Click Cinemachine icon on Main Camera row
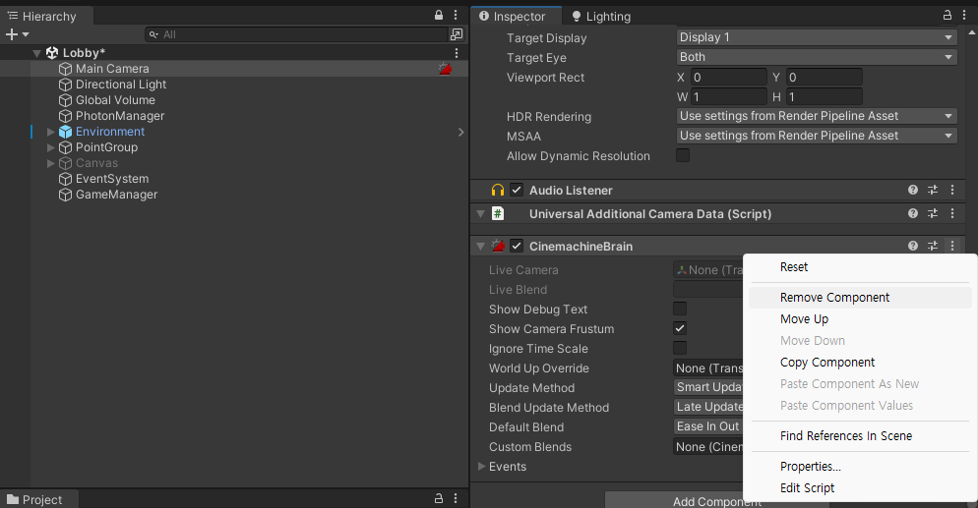The height and width of the screenshot is (508, 978). pos(446,69)
